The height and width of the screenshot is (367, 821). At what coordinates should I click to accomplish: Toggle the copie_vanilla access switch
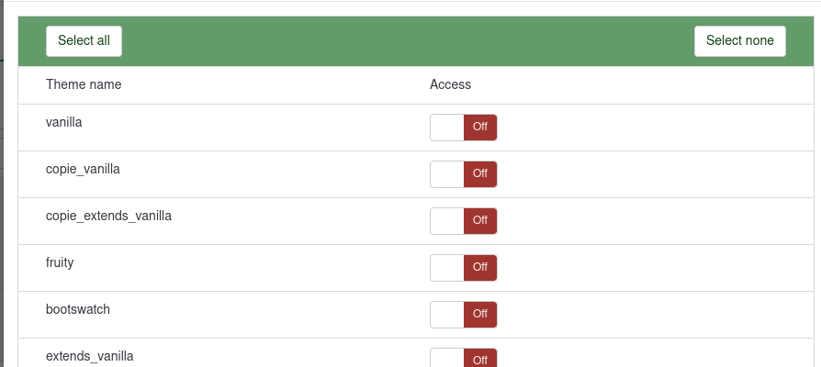(463, 174)
